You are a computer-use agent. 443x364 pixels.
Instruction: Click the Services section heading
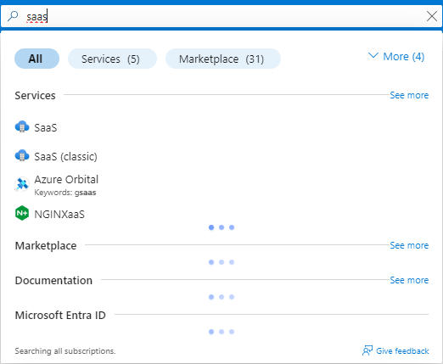click(x=35, y=95)
